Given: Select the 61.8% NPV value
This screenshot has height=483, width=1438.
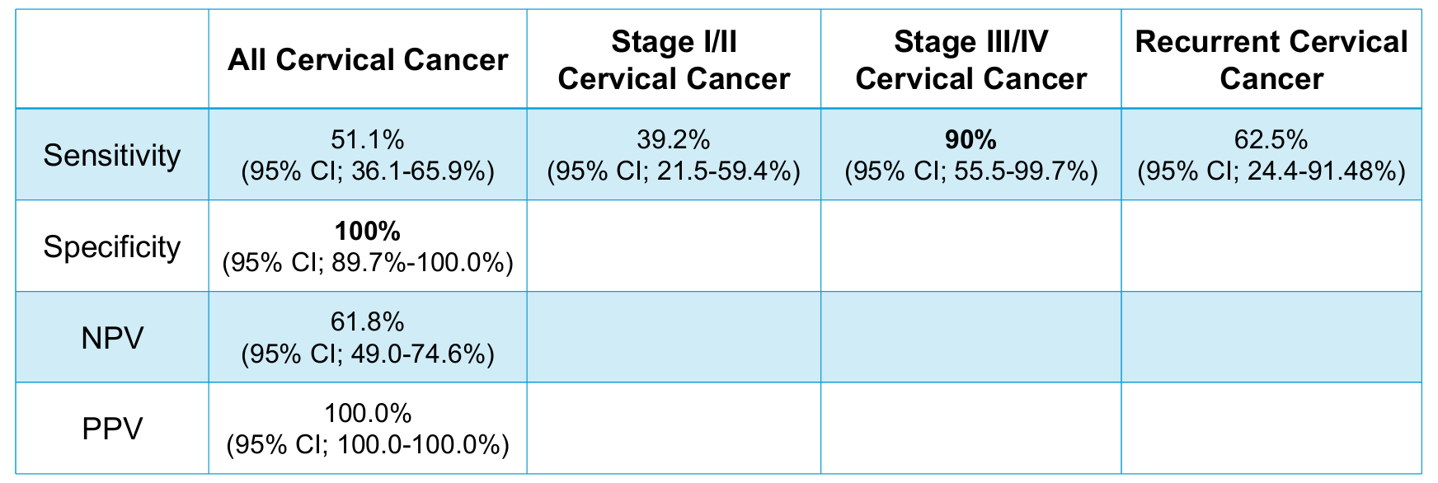Looking at the screenshot, I should pos(368,321).
